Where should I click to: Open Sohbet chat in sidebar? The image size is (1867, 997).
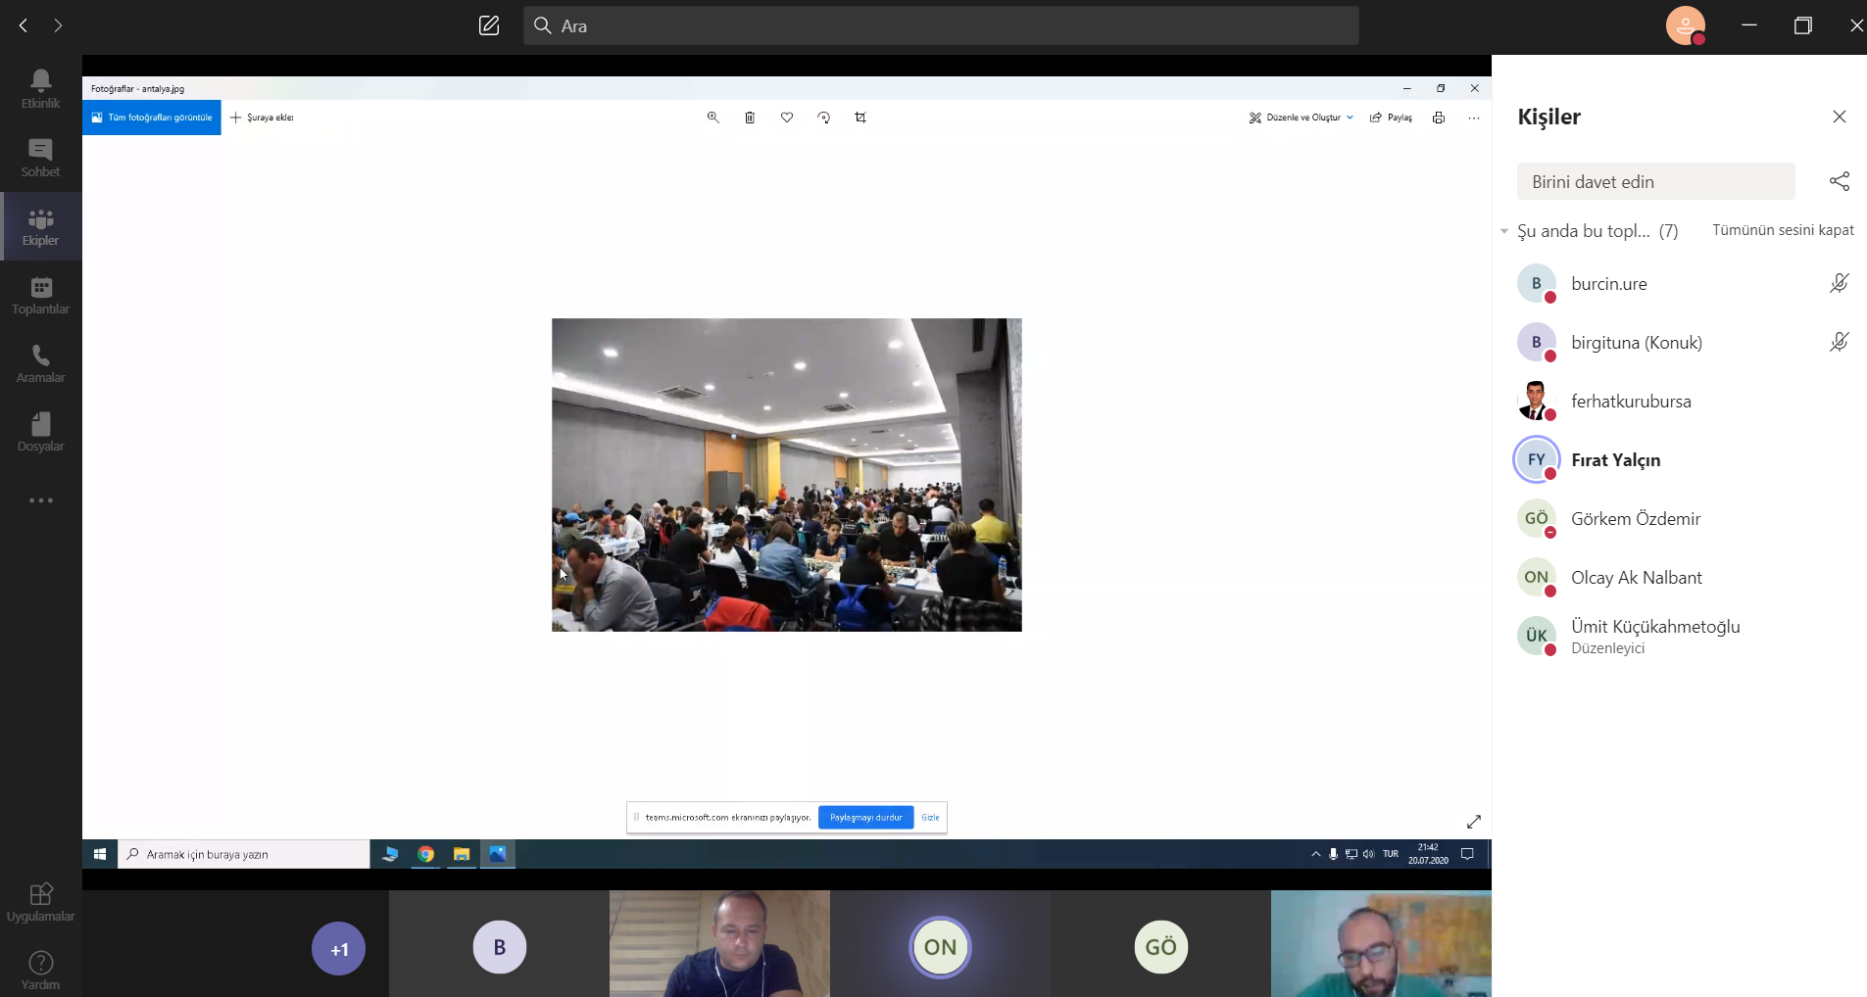click(x=41, y=158)
